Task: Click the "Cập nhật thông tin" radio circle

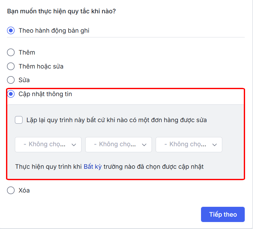Action: [11, 94]
